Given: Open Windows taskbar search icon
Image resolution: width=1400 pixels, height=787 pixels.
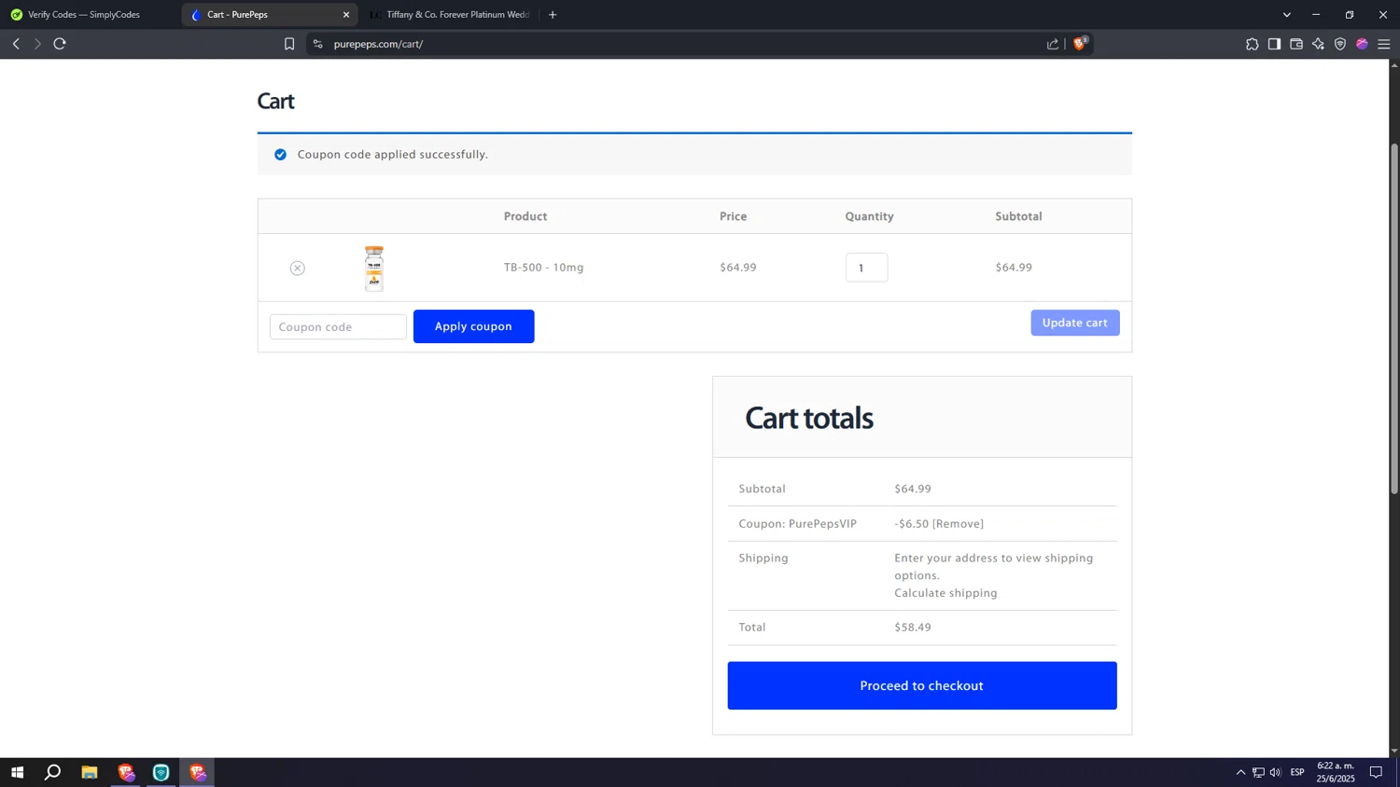Looking at the screenshot, I should pos(53,772).
